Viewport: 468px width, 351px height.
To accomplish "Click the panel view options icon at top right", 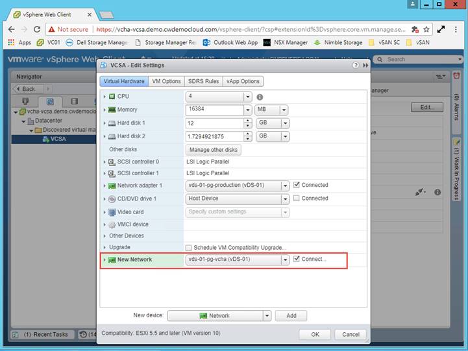I will (x=441, y=77).
